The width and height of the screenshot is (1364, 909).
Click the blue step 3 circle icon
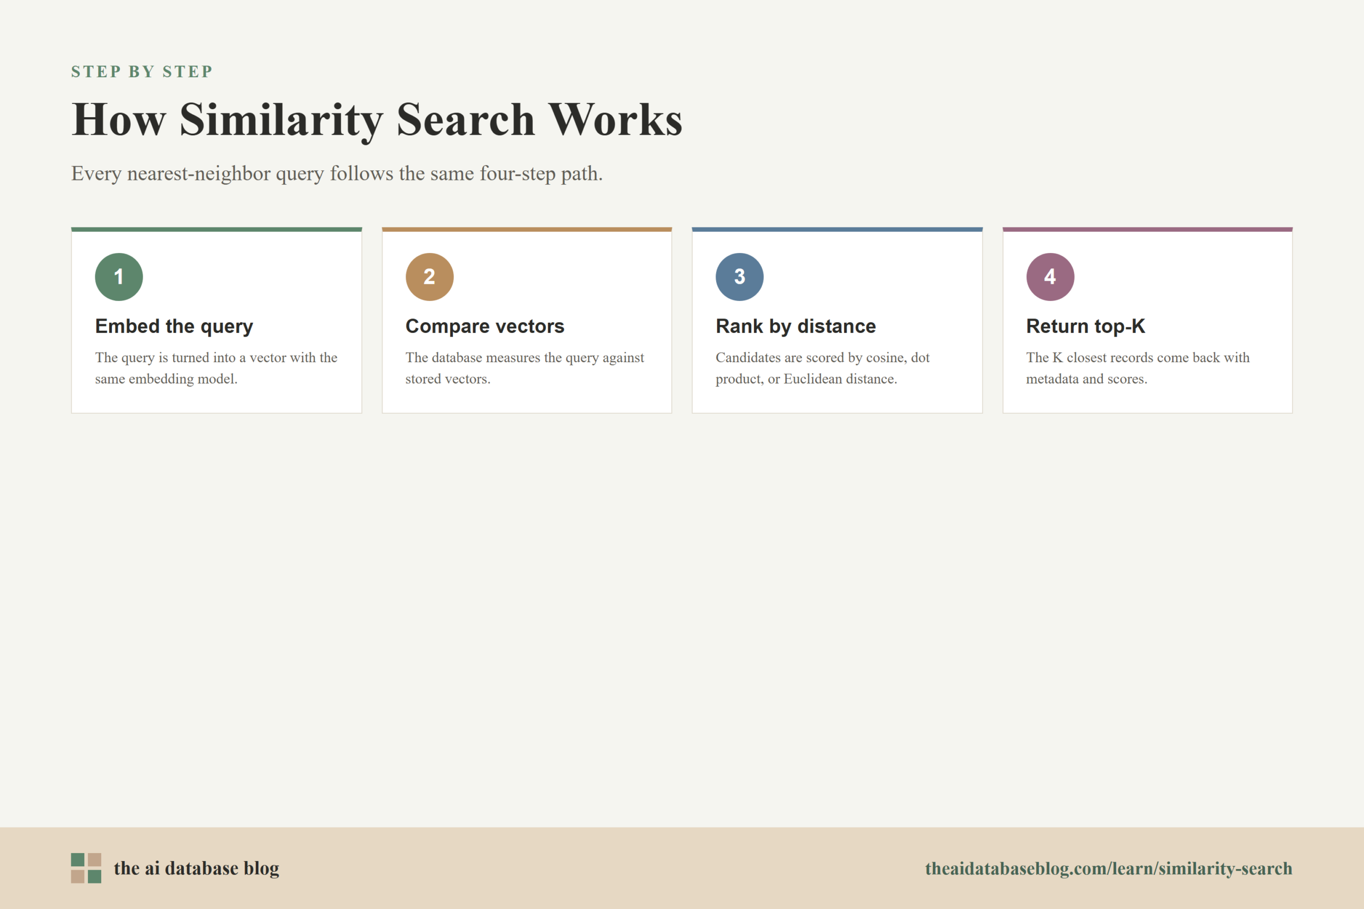[740, 276]
